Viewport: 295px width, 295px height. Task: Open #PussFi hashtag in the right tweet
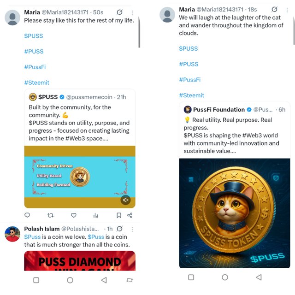pos(190,80)
